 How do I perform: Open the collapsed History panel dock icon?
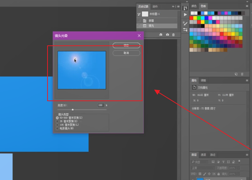pos(185,8)
